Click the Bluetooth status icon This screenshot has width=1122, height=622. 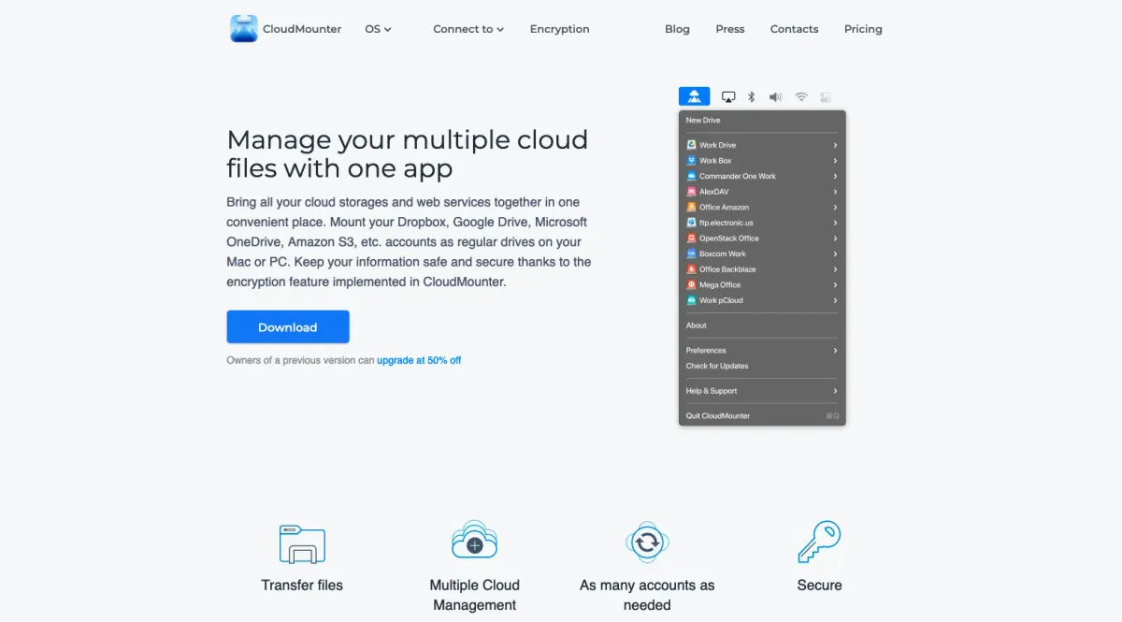tap(751, 96)
